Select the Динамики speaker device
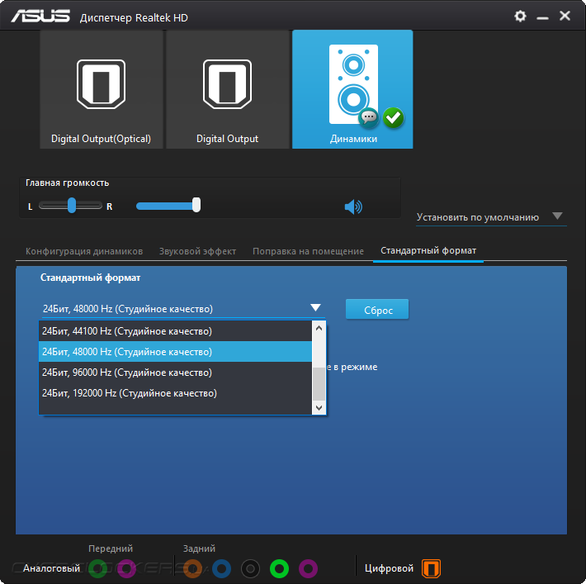586x584 pixels. [x=352, y=89]
